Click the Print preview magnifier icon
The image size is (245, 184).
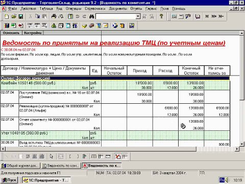[61, 16]
